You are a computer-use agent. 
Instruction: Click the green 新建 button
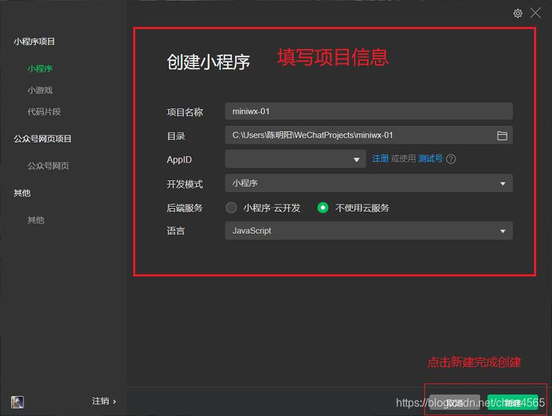(x=513, y=402)
